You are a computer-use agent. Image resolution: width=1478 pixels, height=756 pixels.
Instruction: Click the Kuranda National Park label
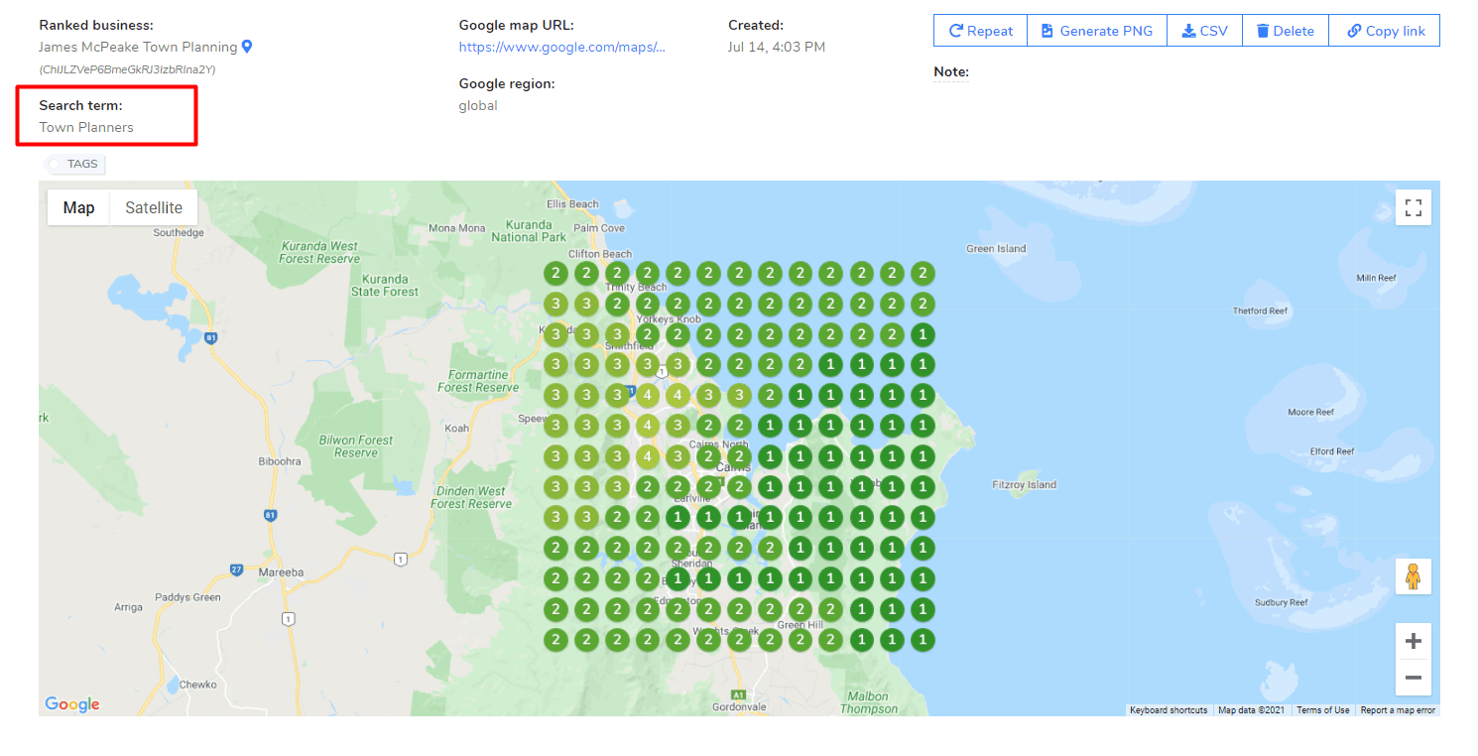coord(529,231)
